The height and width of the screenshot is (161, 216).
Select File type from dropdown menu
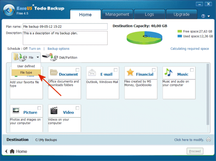[x=26, y=72]
